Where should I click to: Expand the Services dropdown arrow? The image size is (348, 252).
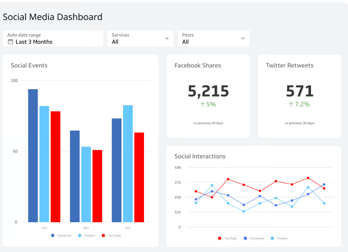pyautogui.click(x=167, y=39)
